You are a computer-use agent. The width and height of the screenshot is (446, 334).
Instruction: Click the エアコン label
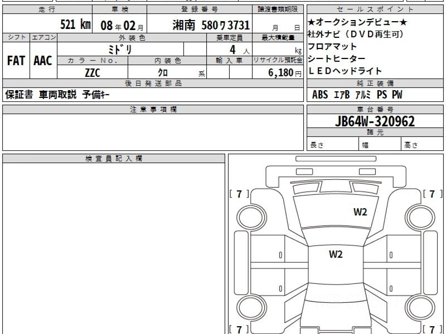tap(43, 37)
